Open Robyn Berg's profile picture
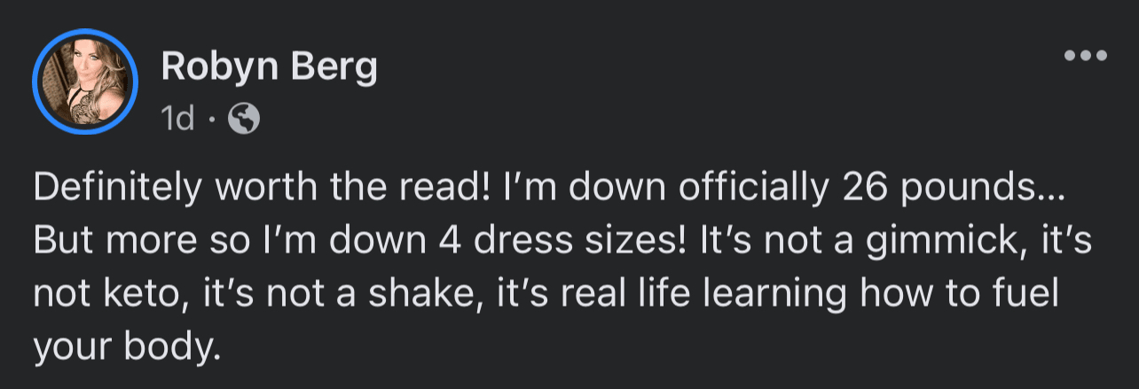The height and width of the screenshot is (389, 1139). pos(85,82)
